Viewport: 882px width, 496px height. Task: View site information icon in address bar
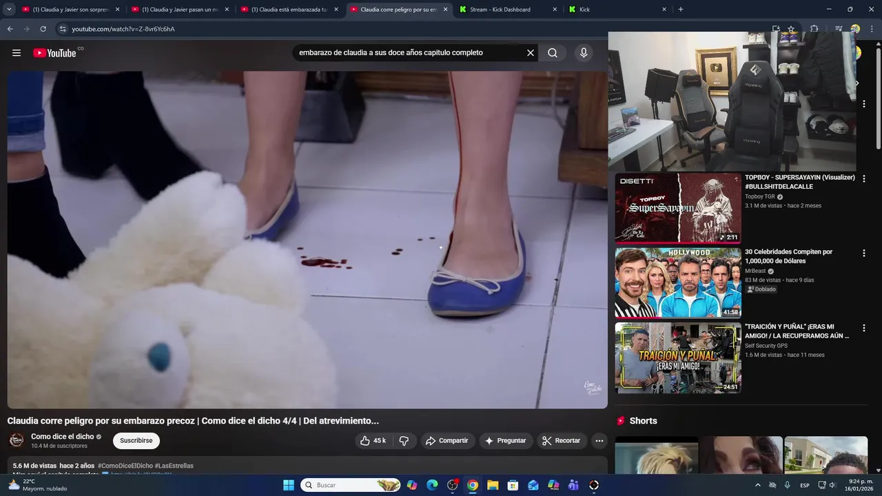63,29
